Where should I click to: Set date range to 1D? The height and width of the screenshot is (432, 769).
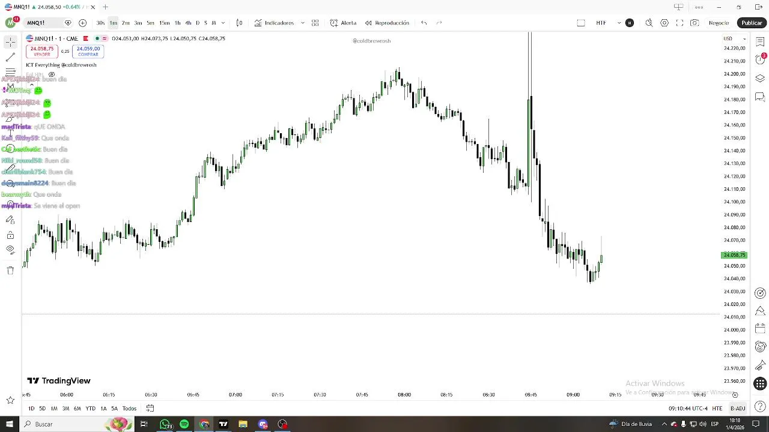[31, 409]
